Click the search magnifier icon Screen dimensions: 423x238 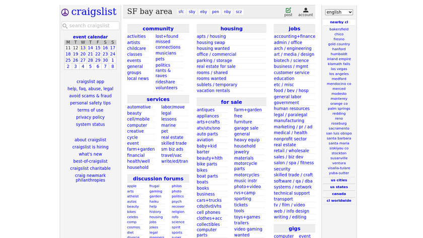coord(65,26)
